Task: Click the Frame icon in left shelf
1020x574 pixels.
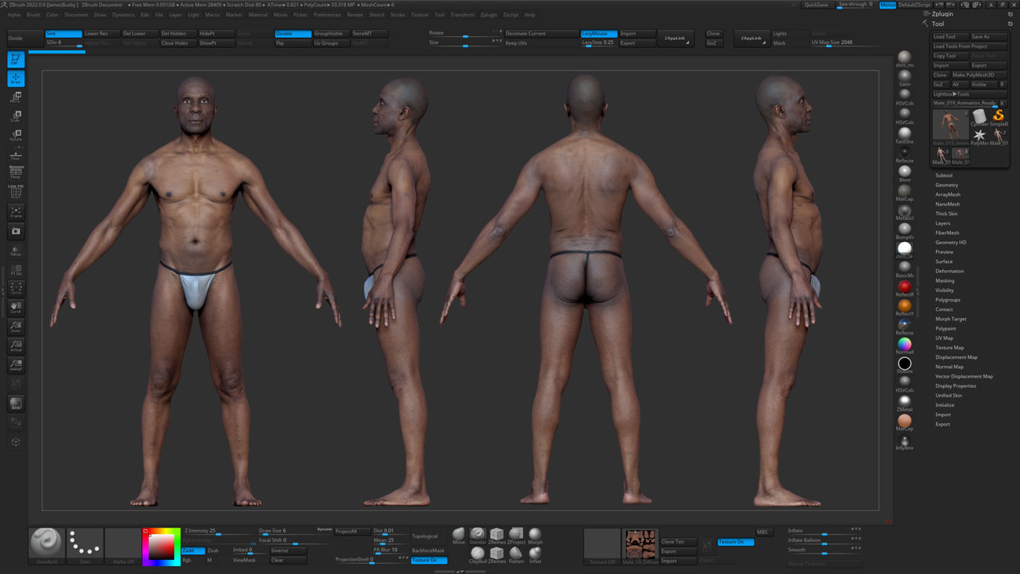Action: coord(16,210)
